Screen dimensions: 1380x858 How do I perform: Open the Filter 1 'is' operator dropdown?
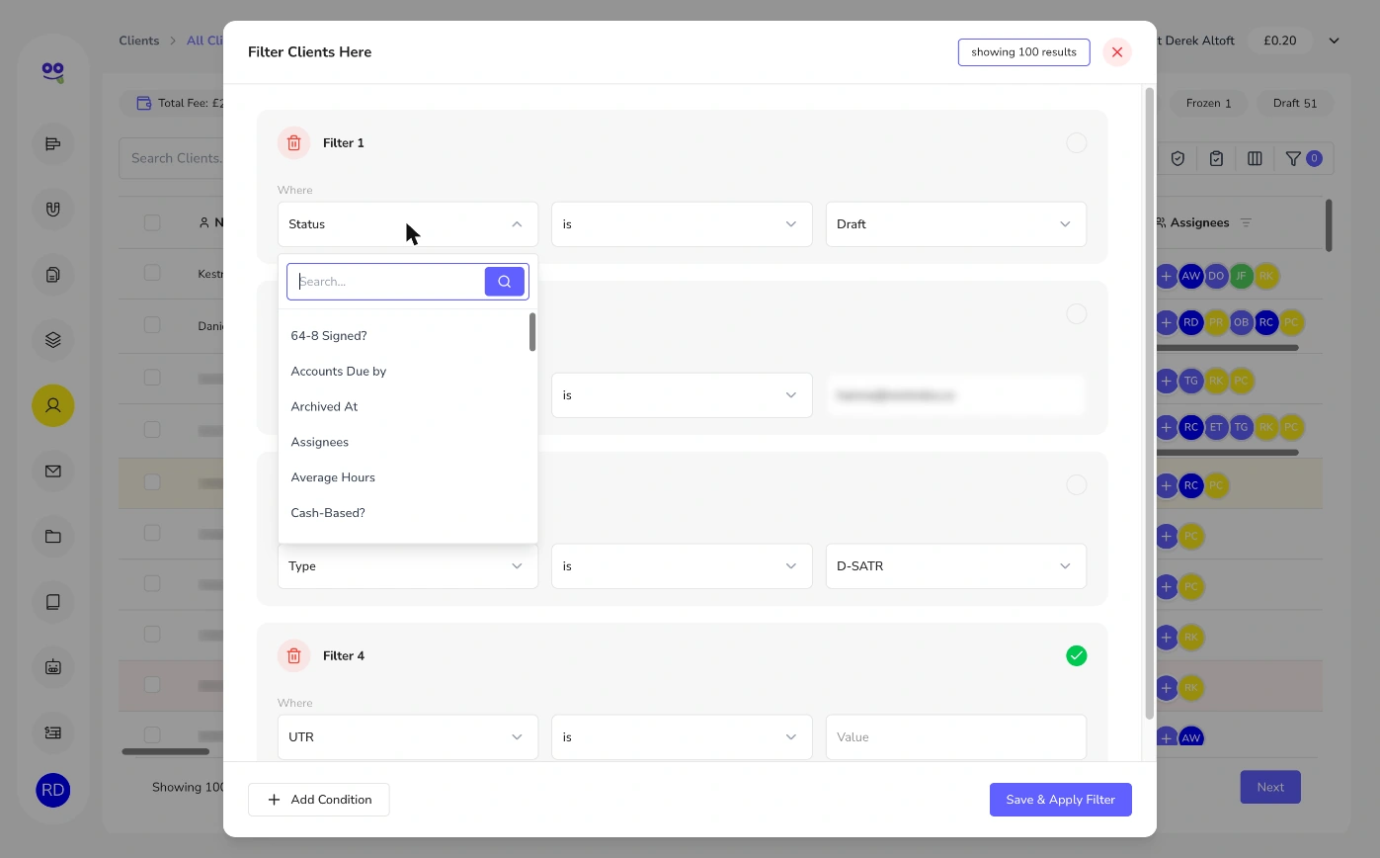[682, 224]
